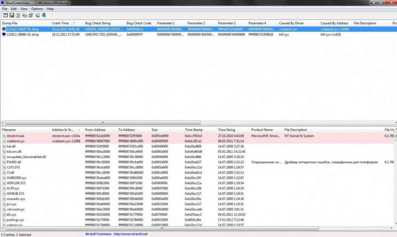Click the 0x4dc387a2 time stamp value
This screenshot has height=237, width=397.
pos(193,141)
